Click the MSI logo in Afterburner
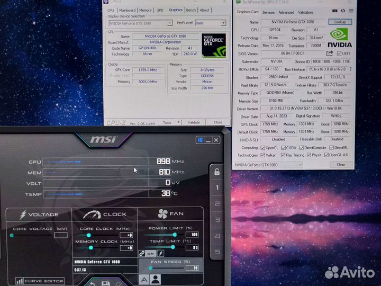Image resolution: width=381 pixels, height=286 pixels. pos(103,140)
